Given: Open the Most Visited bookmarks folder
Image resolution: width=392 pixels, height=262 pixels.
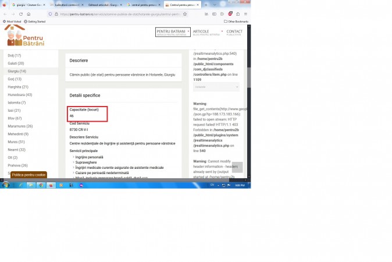Looking at the screenshot, I should pos(12,21).
